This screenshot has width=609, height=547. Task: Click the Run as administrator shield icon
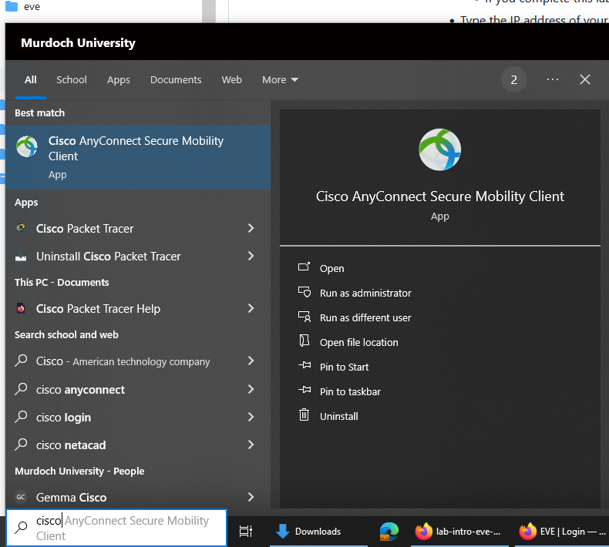[304, 292]
